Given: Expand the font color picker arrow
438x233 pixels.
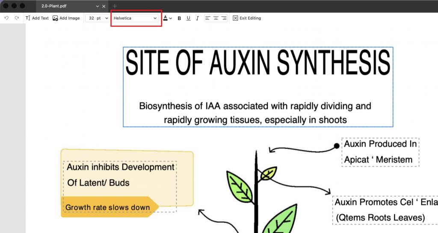Looking at the screenshot, I should coord(171,18).
